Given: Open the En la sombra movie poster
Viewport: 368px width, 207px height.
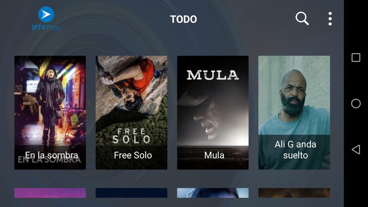Looking at the screenshot, I should 50,113.
